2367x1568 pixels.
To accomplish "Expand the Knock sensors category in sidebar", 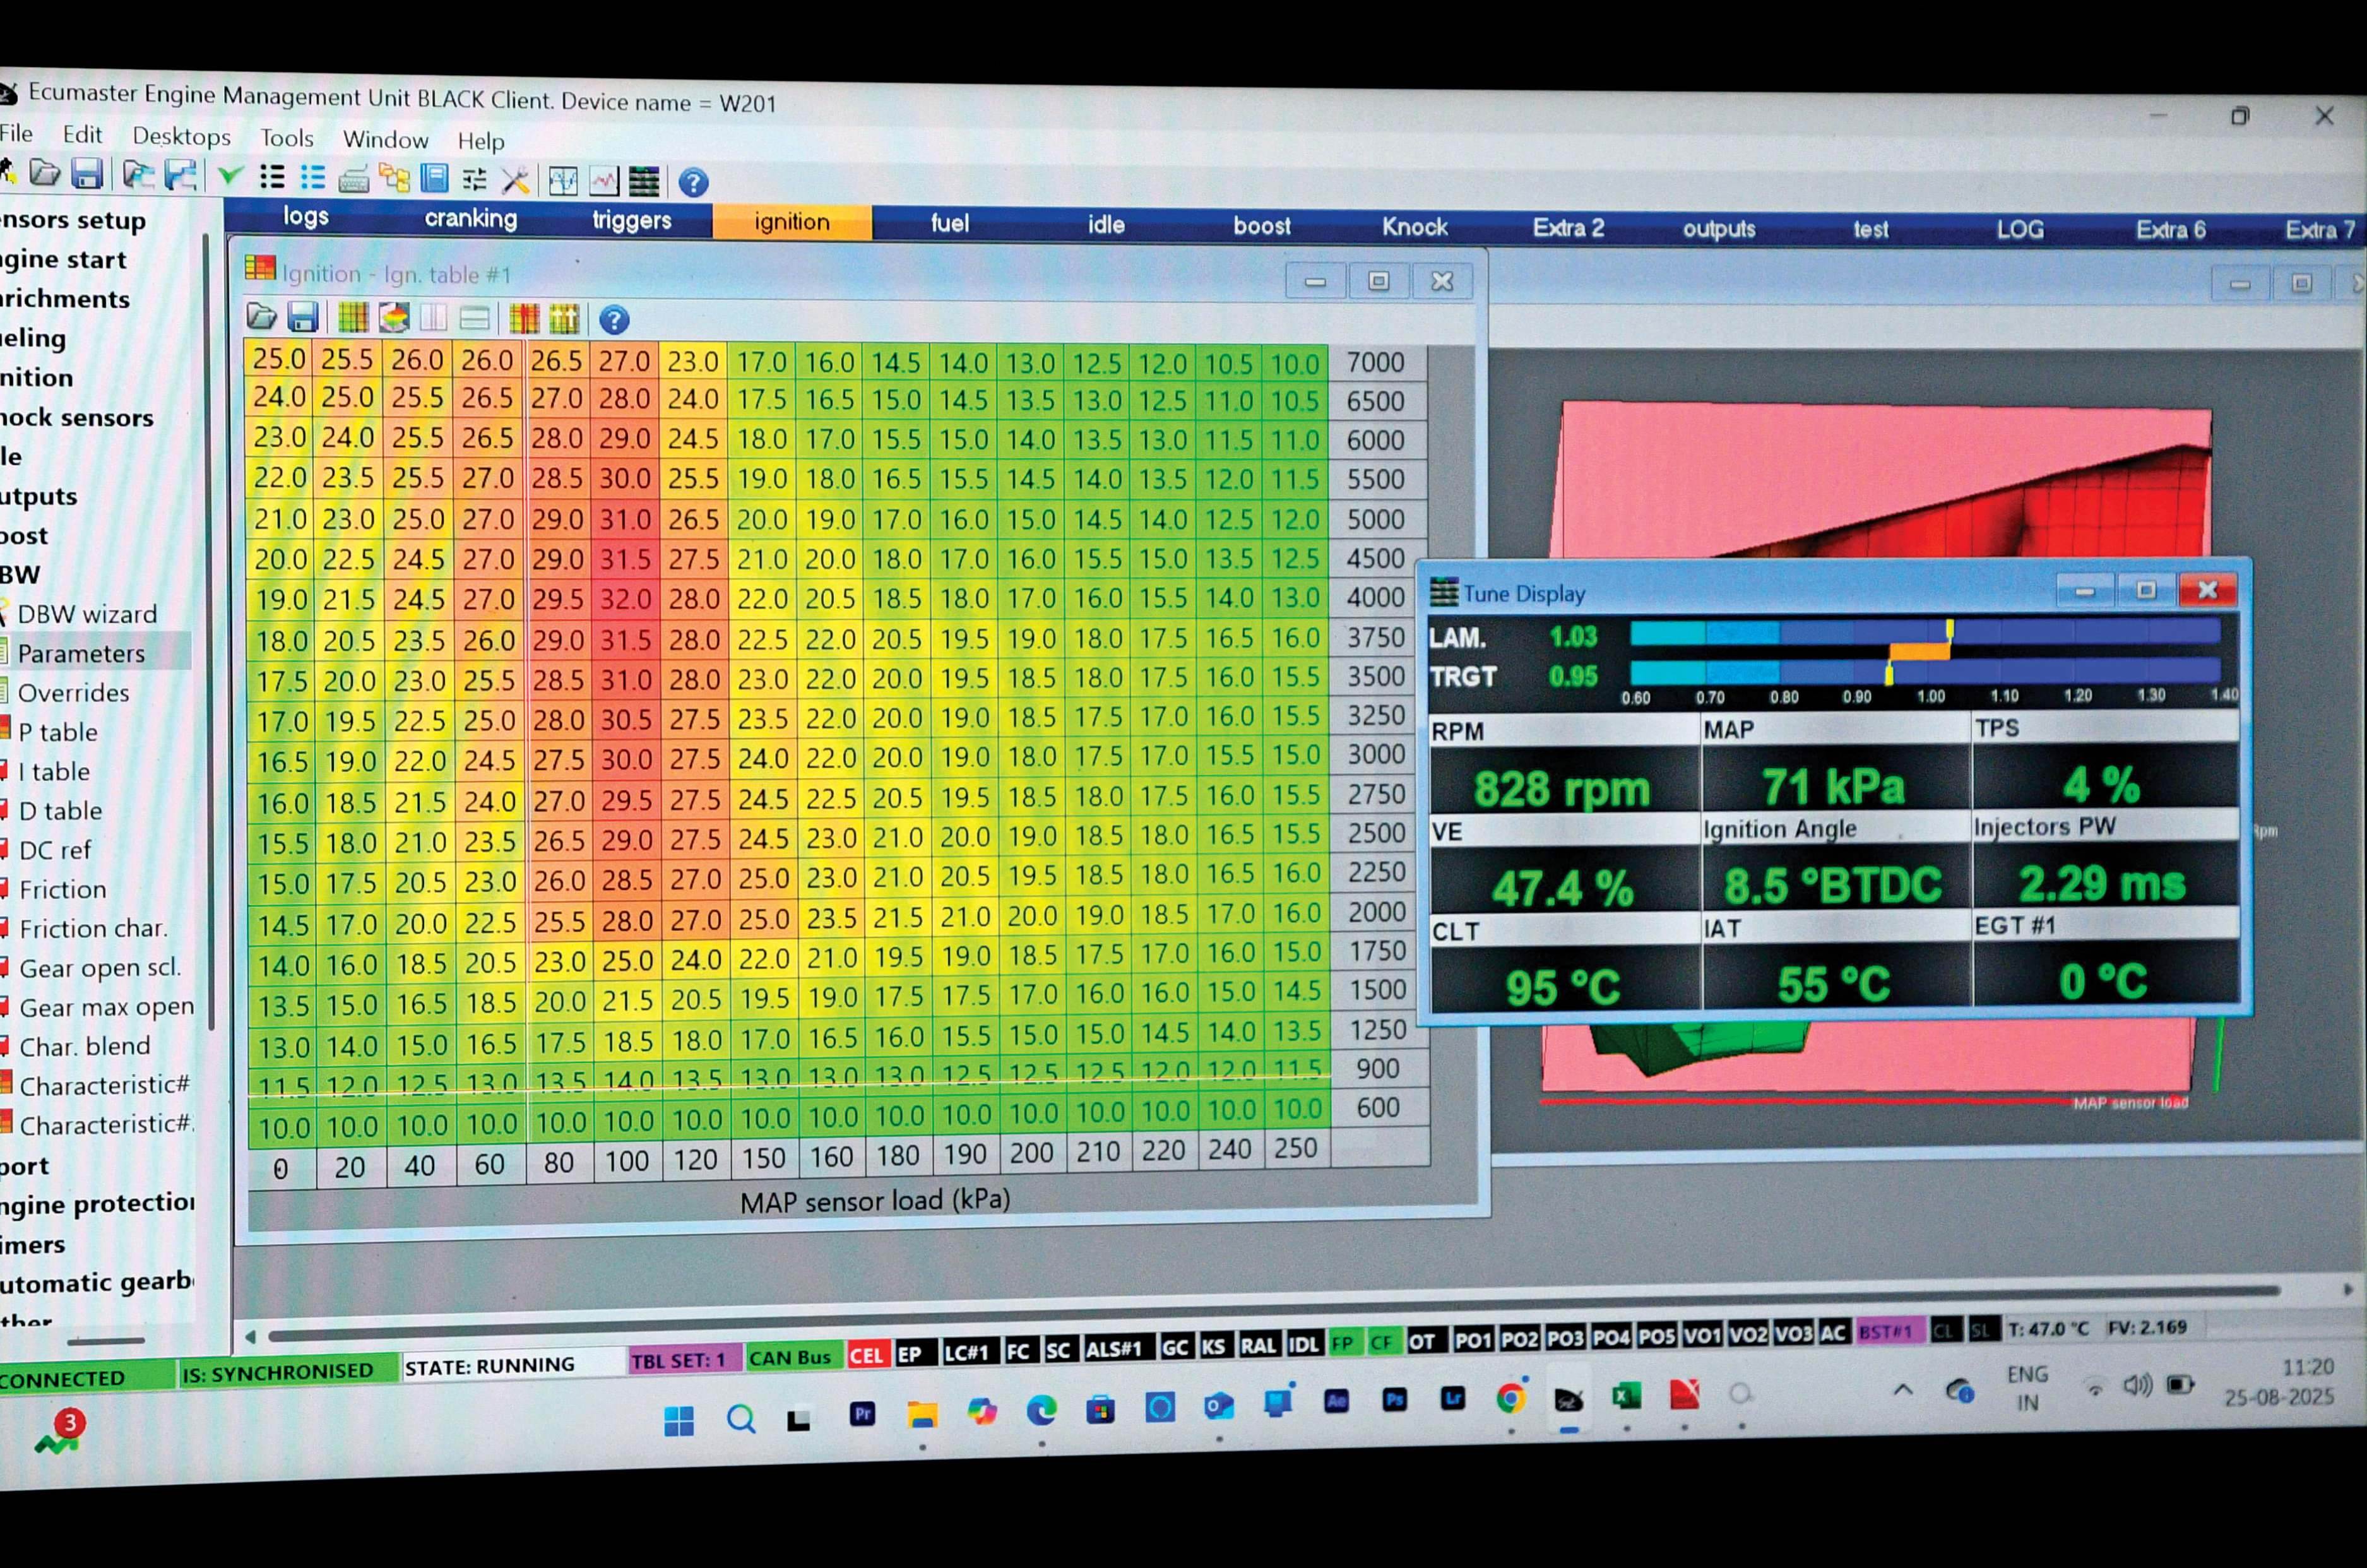I will 77,418.
